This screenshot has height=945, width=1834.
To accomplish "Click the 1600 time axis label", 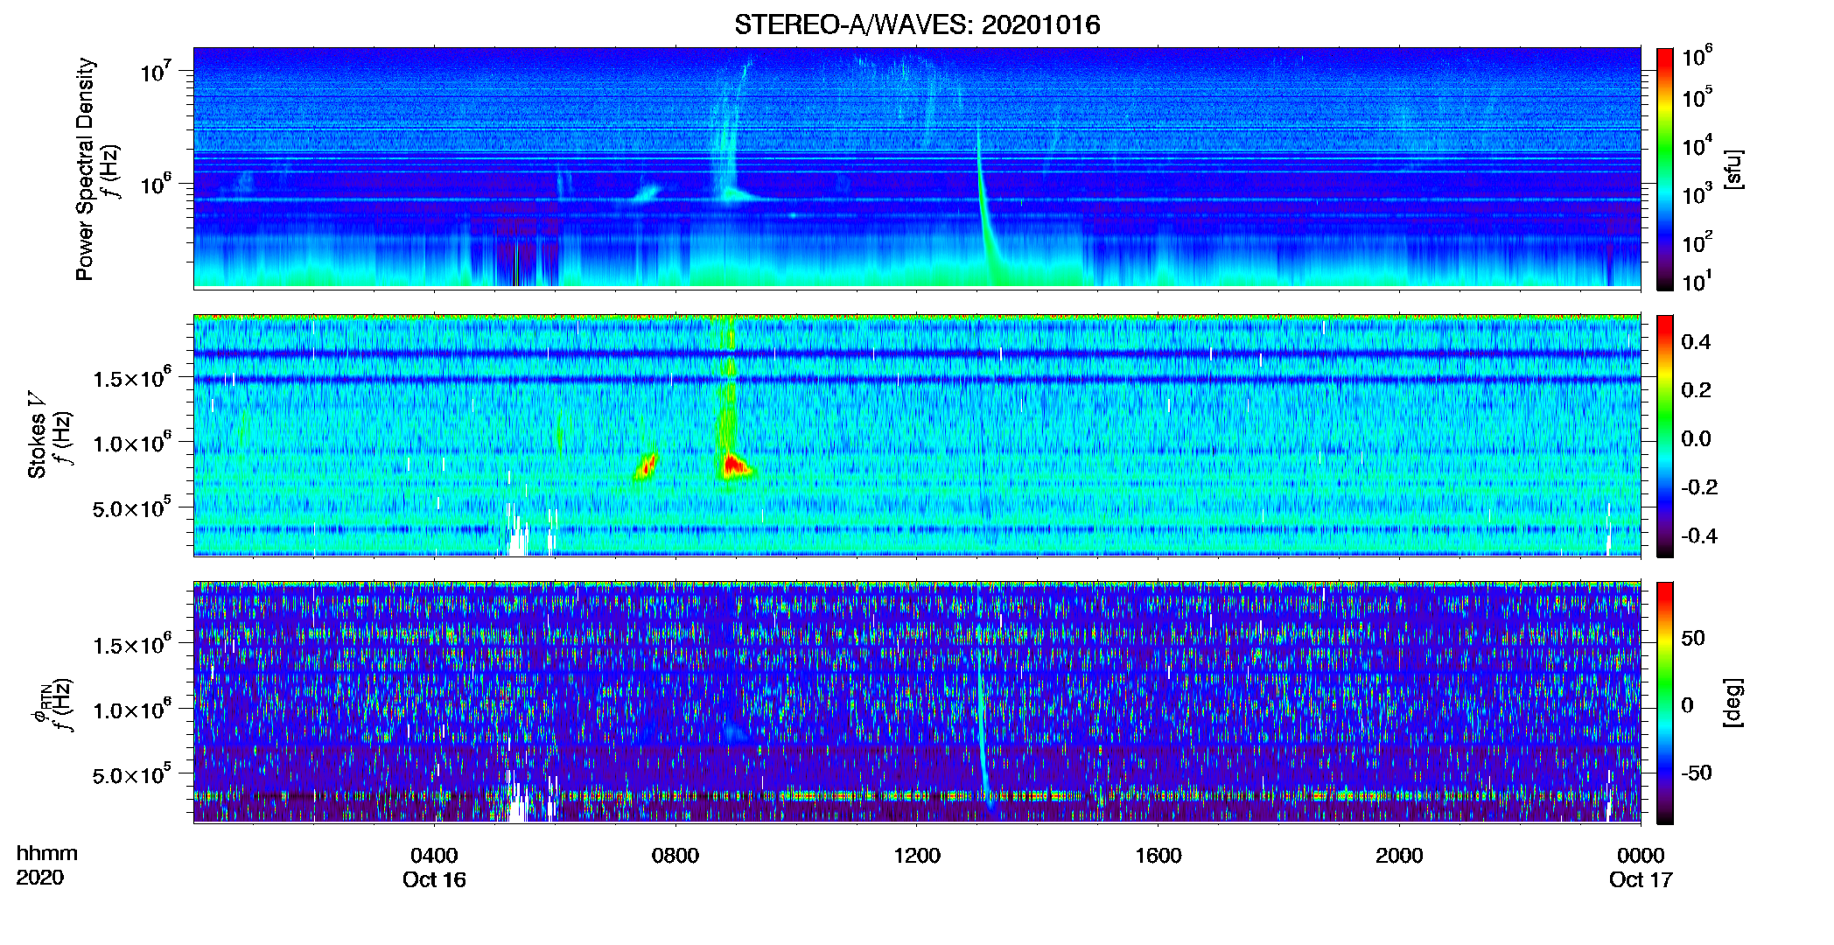I will point(1158,855).
